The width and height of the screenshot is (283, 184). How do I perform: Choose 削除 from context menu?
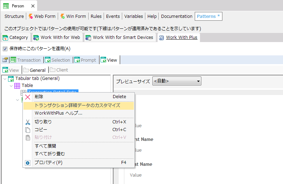(x=79, y=97)
